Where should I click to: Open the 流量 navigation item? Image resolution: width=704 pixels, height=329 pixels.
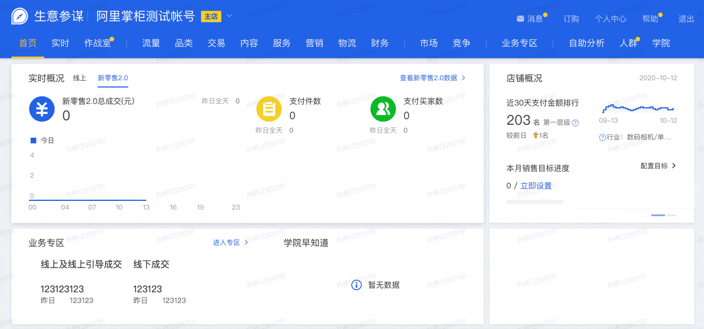coord(151,43)
